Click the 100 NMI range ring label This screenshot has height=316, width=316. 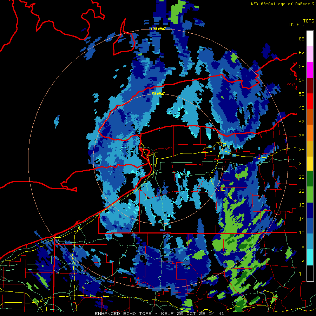tap(158, 29)
